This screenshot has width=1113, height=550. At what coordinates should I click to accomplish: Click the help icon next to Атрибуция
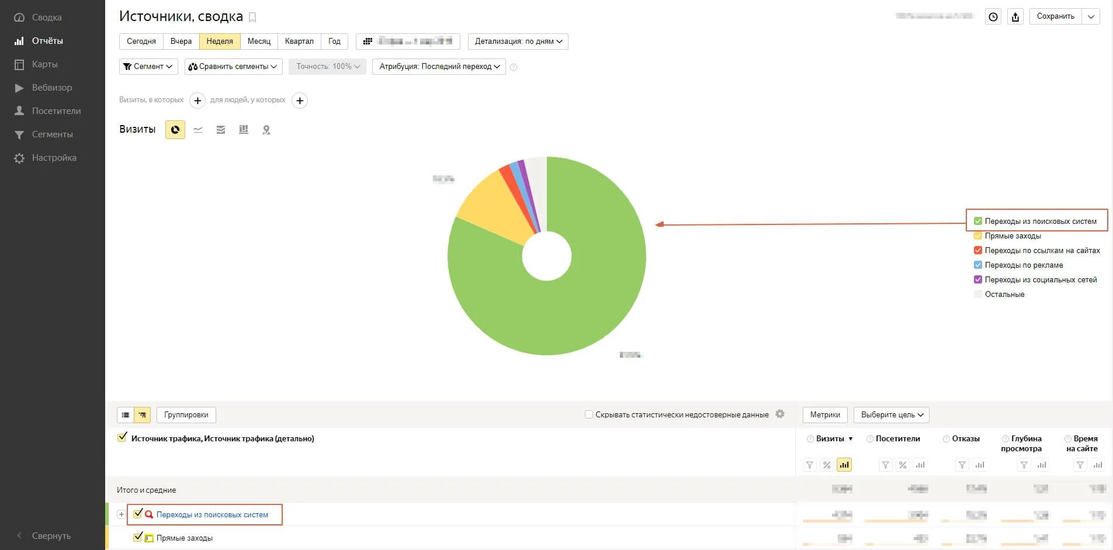514,67
